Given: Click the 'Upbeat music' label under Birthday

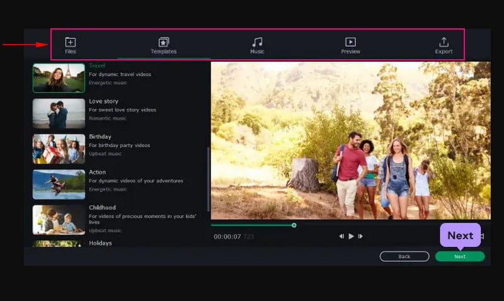Looking at the screenshot, I should [x=105, y=154].
